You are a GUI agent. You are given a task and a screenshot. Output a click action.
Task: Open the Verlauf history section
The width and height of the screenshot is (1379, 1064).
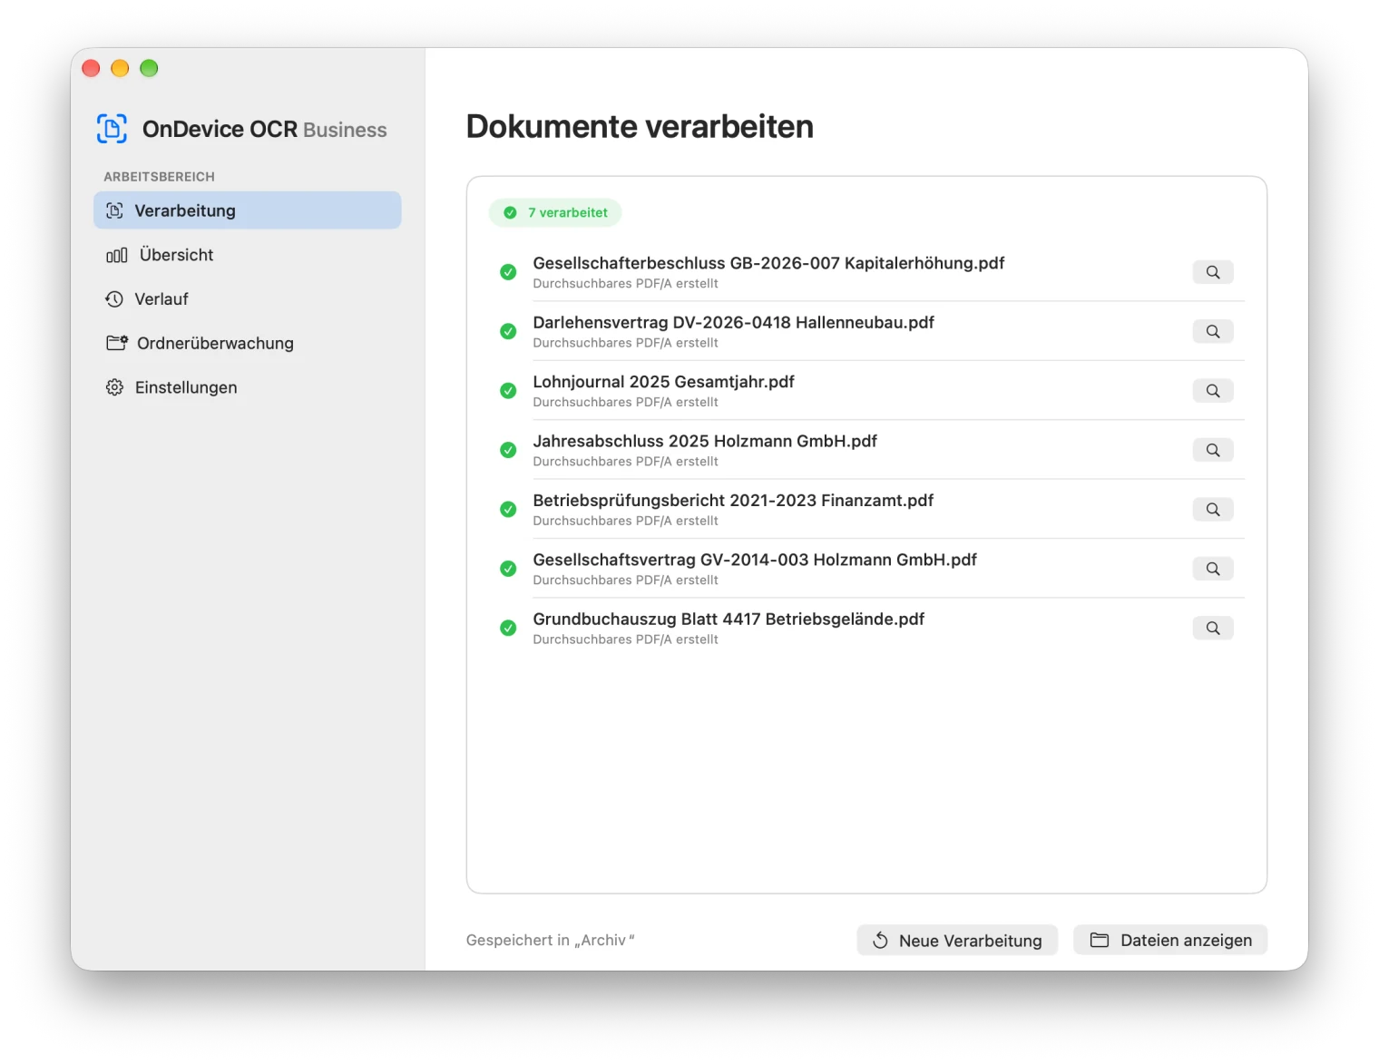(248, 299)
